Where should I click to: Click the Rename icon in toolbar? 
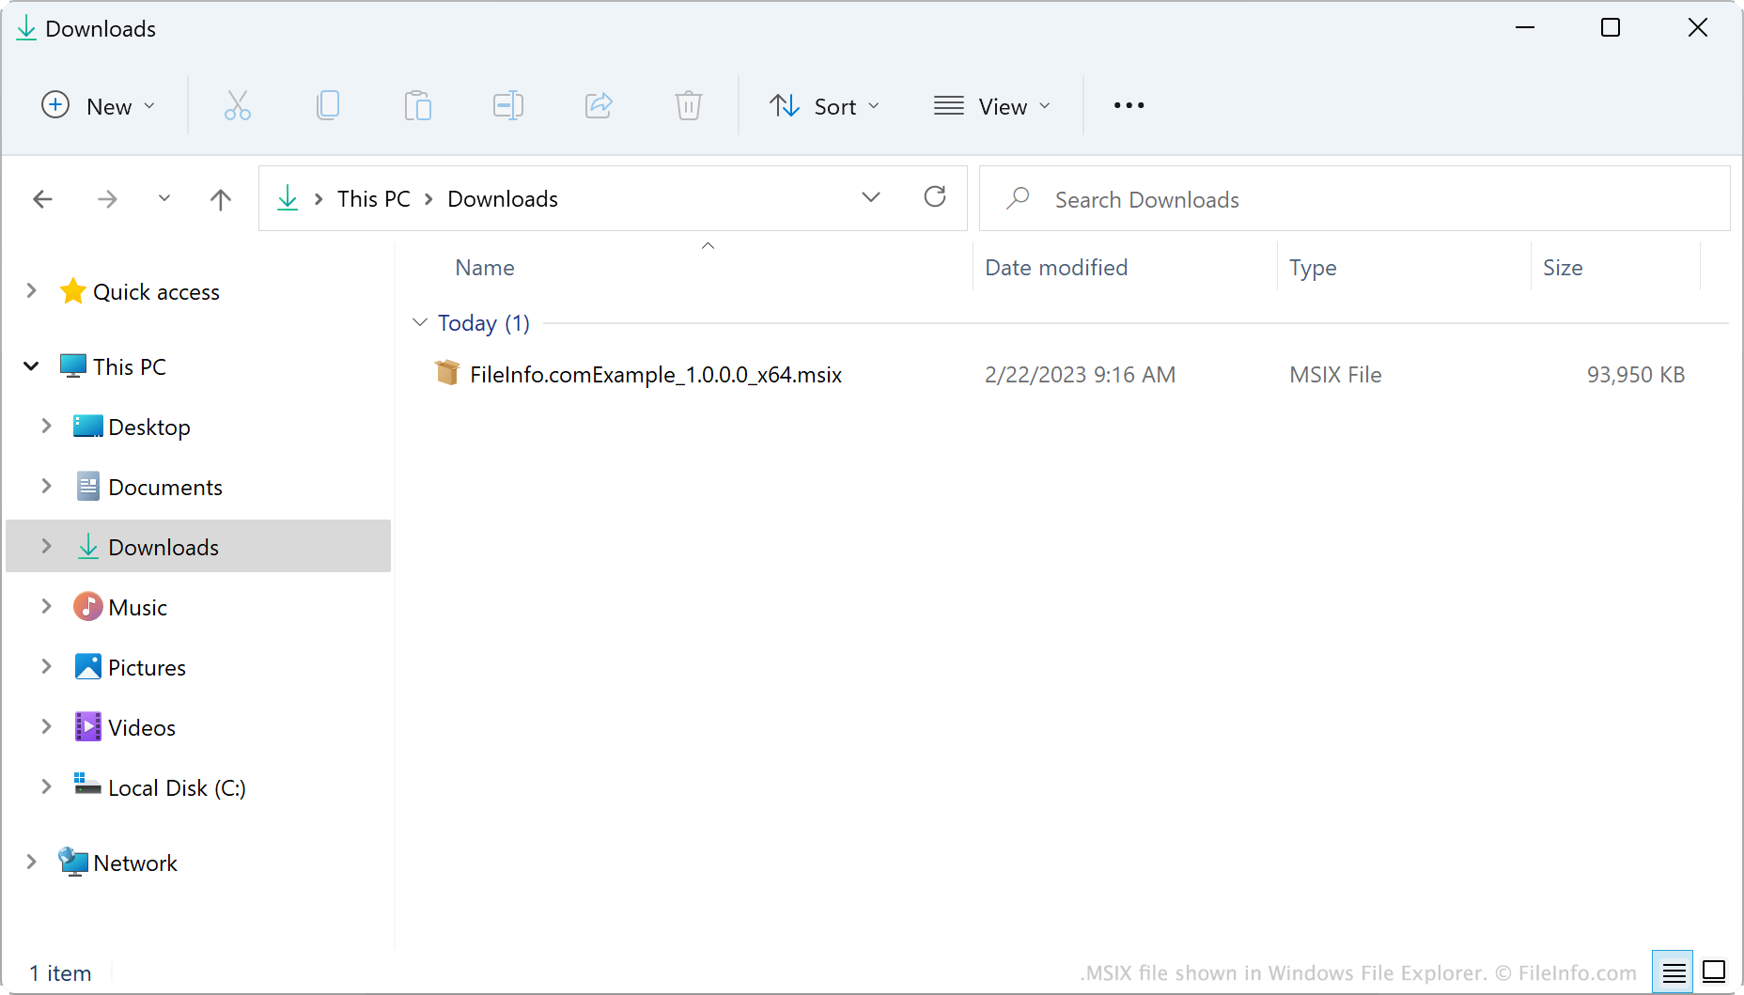coord(507,105)
